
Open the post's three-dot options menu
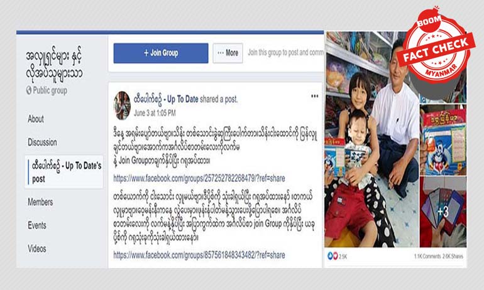click(x=314, y=96)
